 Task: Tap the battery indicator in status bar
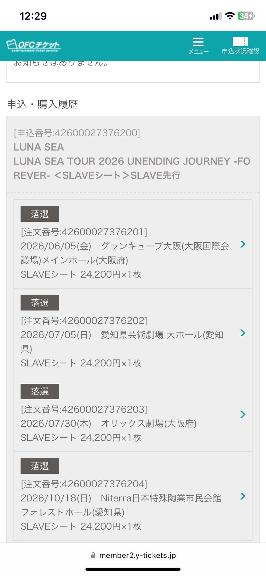click(x=246, y=16)
